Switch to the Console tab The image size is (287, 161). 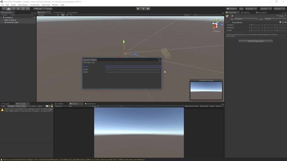point(22,104)
